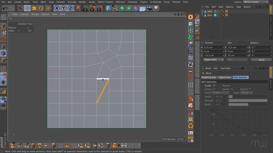Viewport: 273px width, 153px height.
Task: Open the Spline pen tool icon
Action: (115, 8)
